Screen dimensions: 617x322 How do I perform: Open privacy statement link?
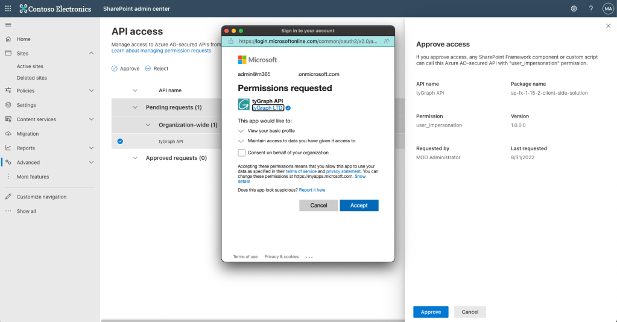pyautogui.click(x=343, y=171)
